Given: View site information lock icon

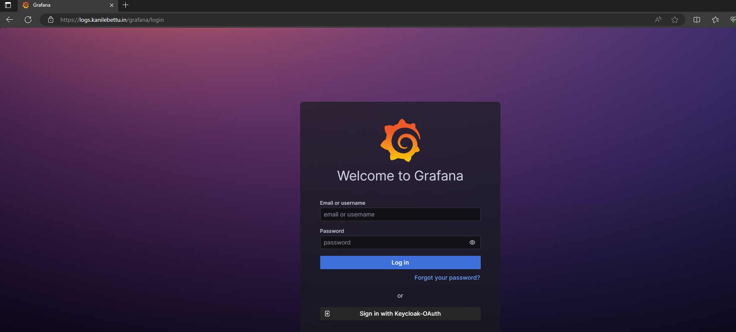Looking at the screenshot, I should click(x=51, y=20).
